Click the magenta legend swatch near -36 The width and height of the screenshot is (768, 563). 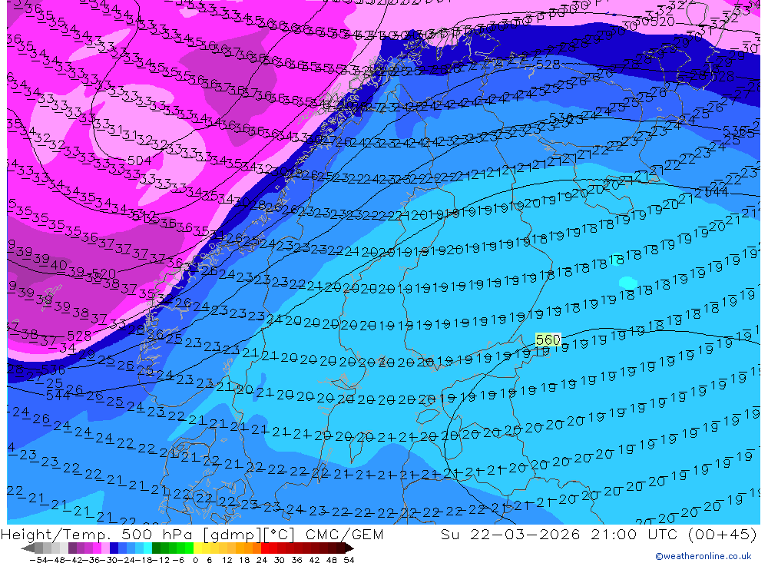[97, 548]
